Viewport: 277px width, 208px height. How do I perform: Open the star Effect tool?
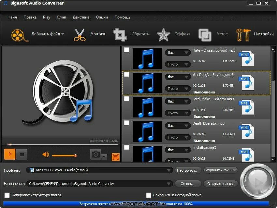[x=163, y=35]
